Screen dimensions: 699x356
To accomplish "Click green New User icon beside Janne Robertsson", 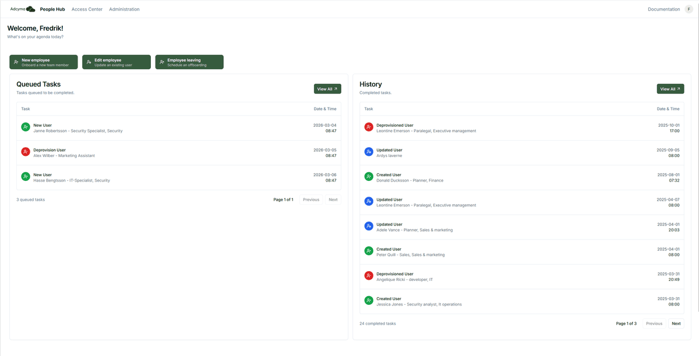I will coord(24,126).
